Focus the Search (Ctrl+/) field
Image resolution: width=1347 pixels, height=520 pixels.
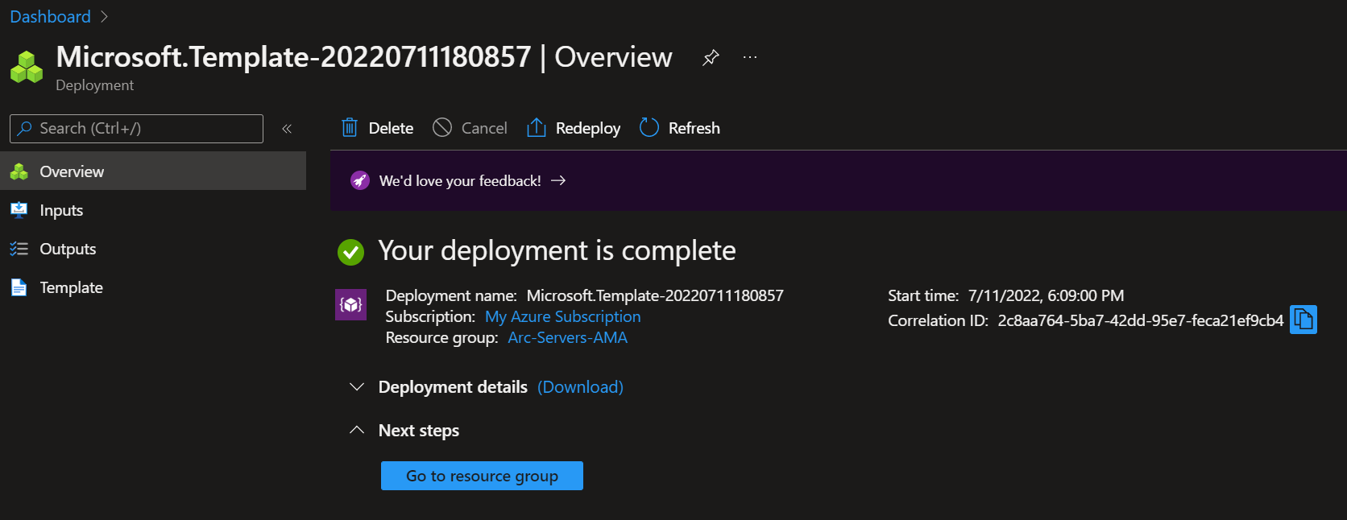[x=136, y=129]
